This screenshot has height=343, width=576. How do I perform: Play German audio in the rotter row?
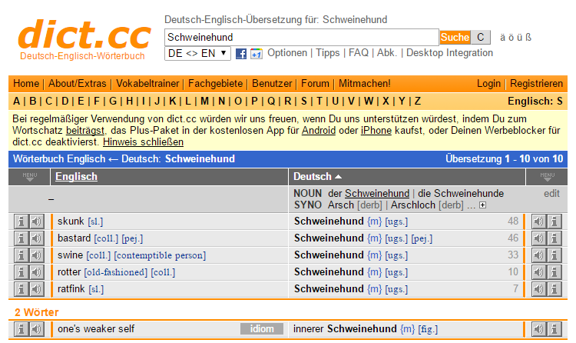pyautogui.click(x=539, y=272)
